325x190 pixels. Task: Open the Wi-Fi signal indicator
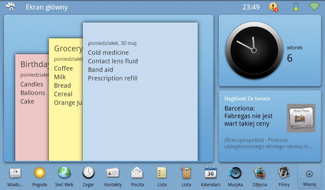click(314, 7)
